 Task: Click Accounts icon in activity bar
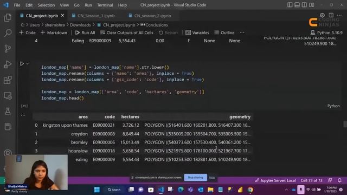tap(8, 153)
